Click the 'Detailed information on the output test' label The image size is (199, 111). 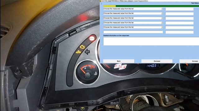tap(116, 35)
